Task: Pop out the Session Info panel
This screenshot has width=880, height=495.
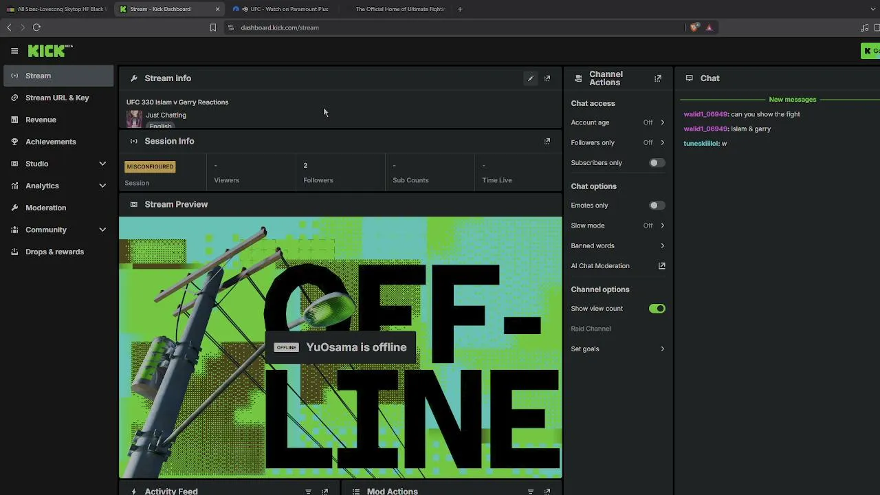Action: pos(547,141)
